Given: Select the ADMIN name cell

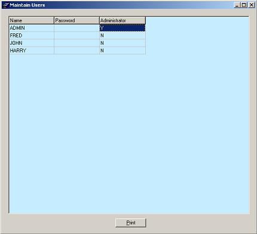Looking at the screenshot, I should pyautogui.click(x=32, y=28).
